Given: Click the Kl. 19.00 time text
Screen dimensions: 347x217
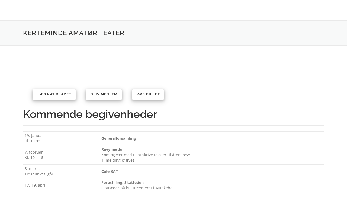Looking at the screenshot, I should tap(32, 141).
